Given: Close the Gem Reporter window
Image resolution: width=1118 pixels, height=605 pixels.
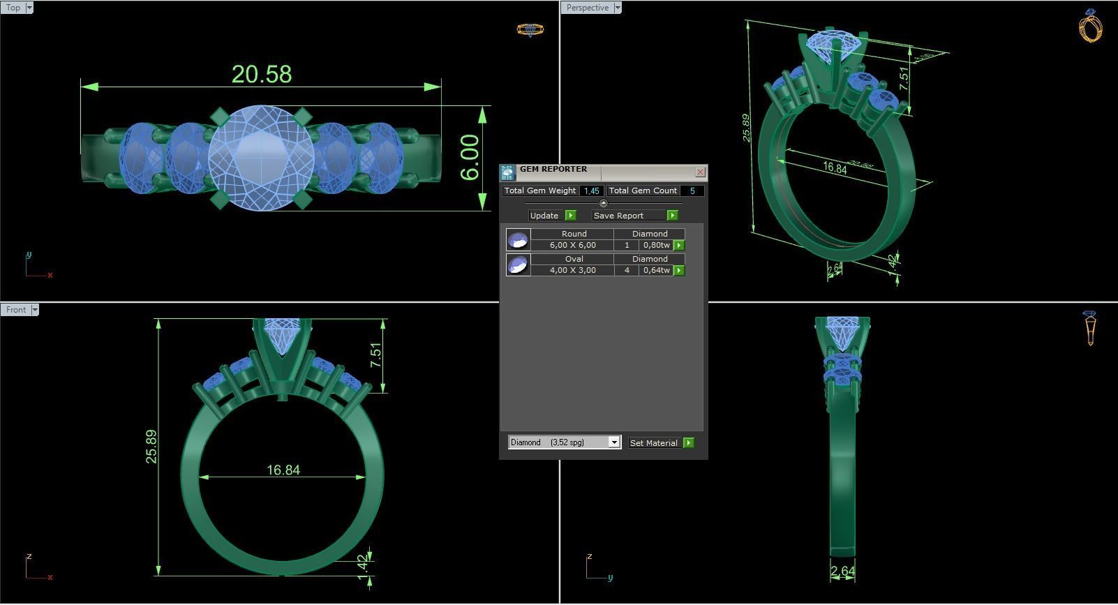Looking at the screenshot, I should click(x=701, y=172).
